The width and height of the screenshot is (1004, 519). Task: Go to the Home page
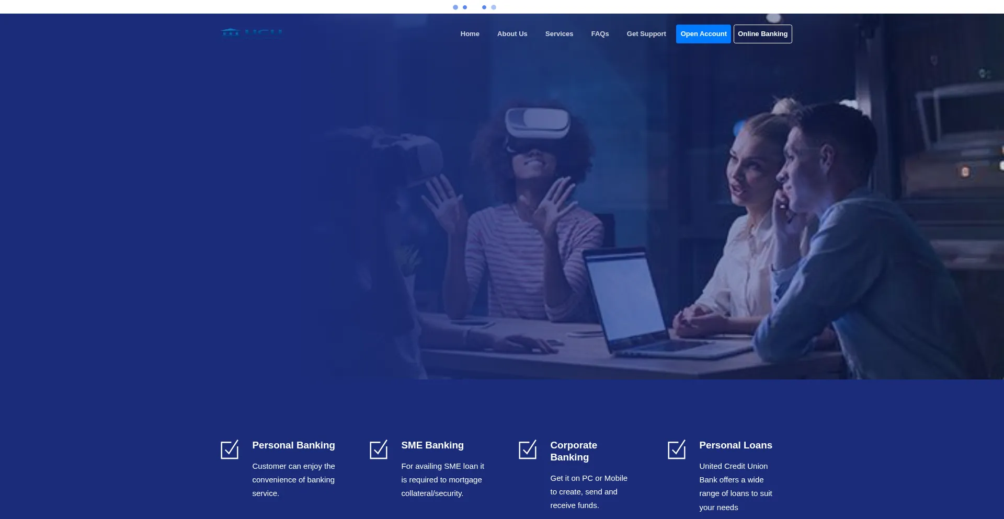(x=470, y=34)
